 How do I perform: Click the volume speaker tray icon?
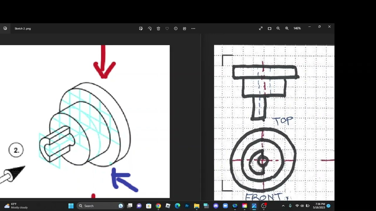tap(302, 206)
